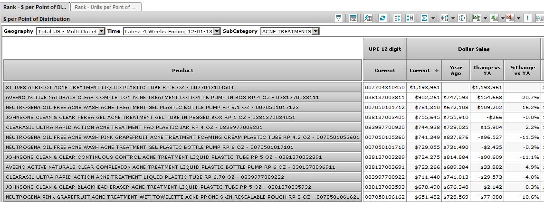The image size is (544, 202).
Task: Click the PowerPoint export icon
Action: [510, 18]
